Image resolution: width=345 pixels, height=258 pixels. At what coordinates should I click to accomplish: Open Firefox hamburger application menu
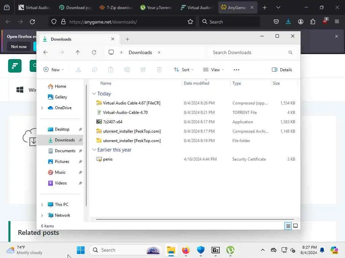(337, 22)
